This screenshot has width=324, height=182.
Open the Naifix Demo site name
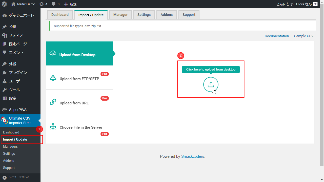pos(26,4)
